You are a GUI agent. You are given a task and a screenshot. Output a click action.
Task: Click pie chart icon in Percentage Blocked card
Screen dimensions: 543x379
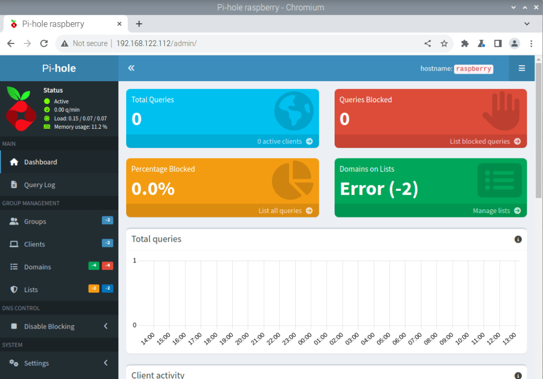pyautogui.click(x=293, y=180)
